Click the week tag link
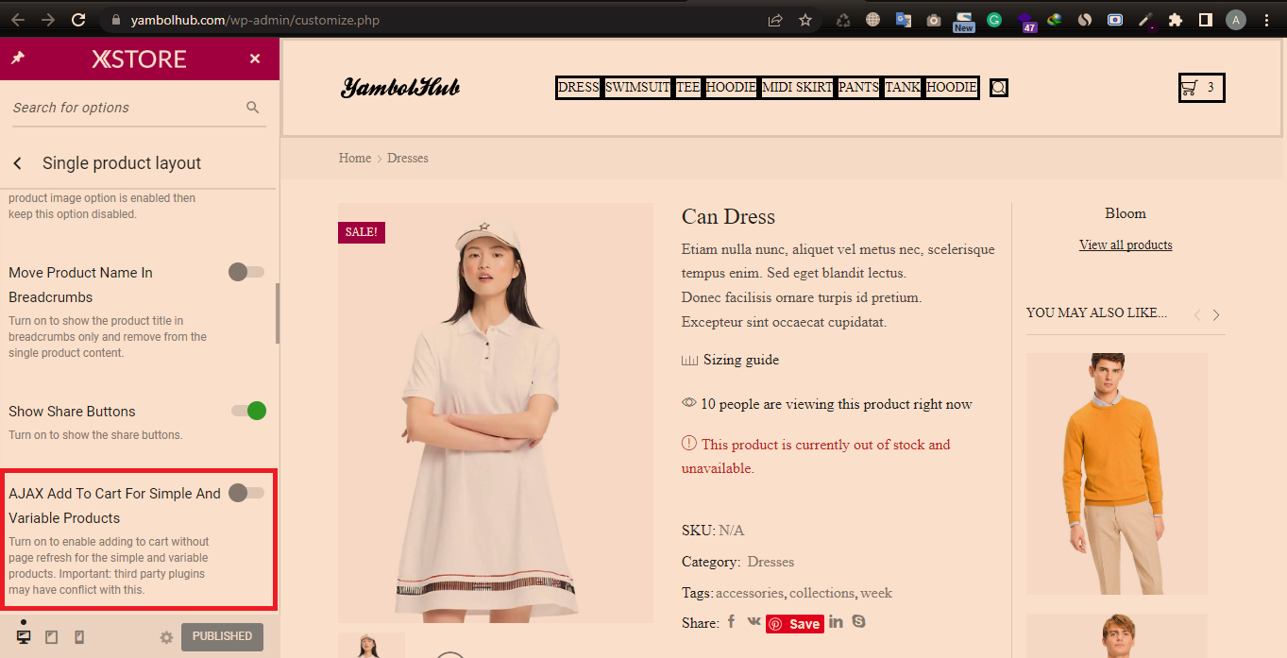Viewport: 1287px width, 658px height. (876, 593)
